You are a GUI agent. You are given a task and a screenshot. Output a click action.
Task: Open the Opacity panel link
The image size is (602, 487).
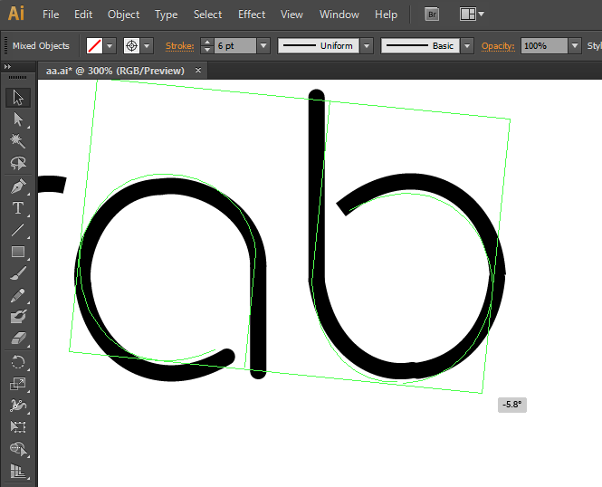tap(498, 46)
